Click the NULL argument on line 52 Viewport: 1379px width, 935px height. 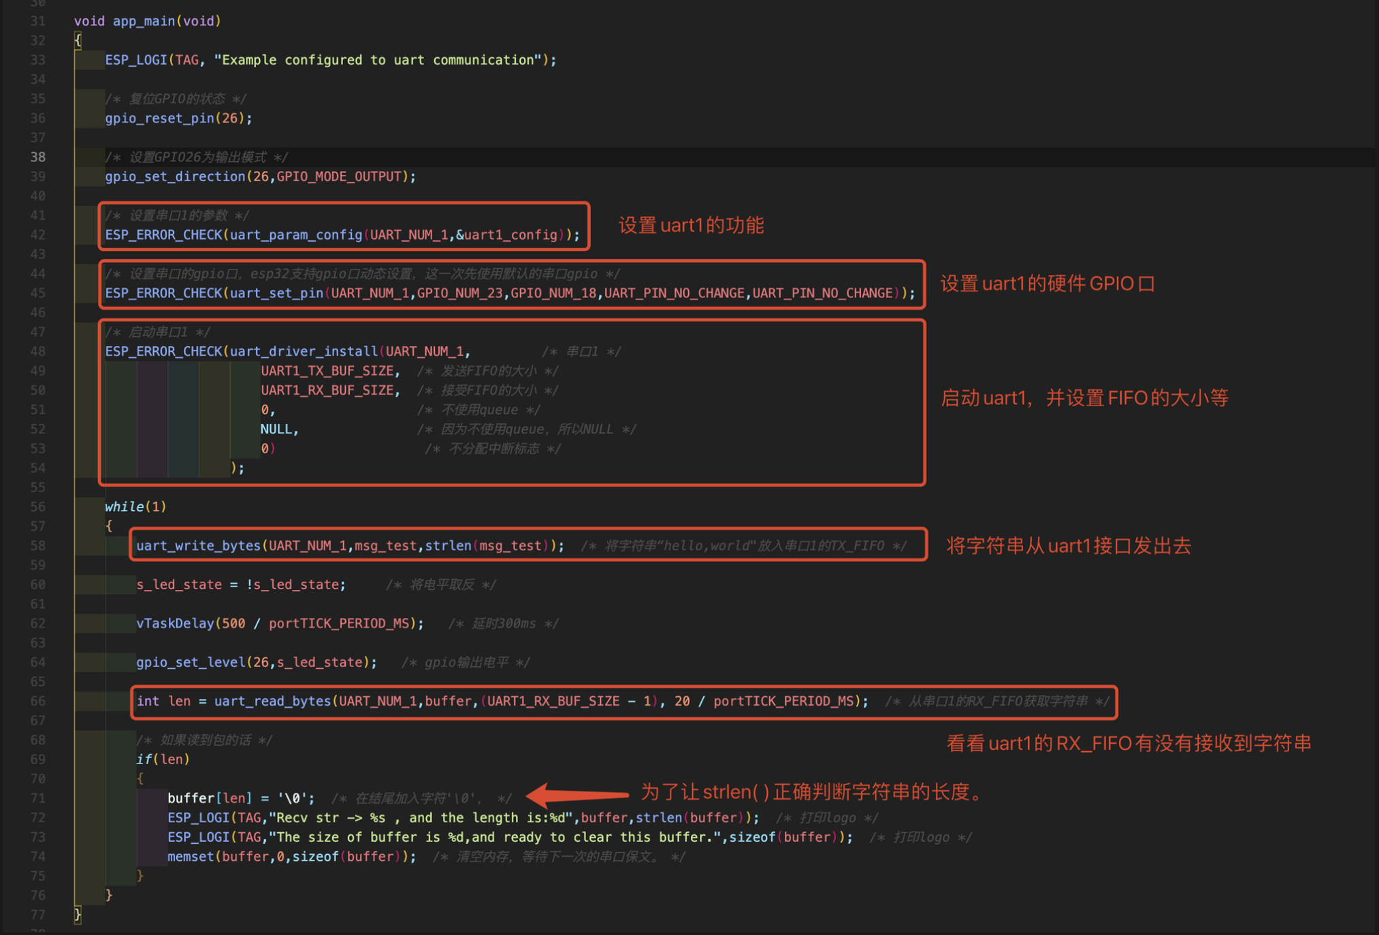(276, 429)
